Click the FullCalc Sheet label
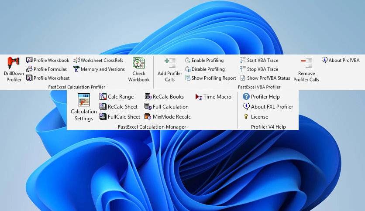Image resolution: width=365 pixels, height=211 pixels. coord(124,117)
